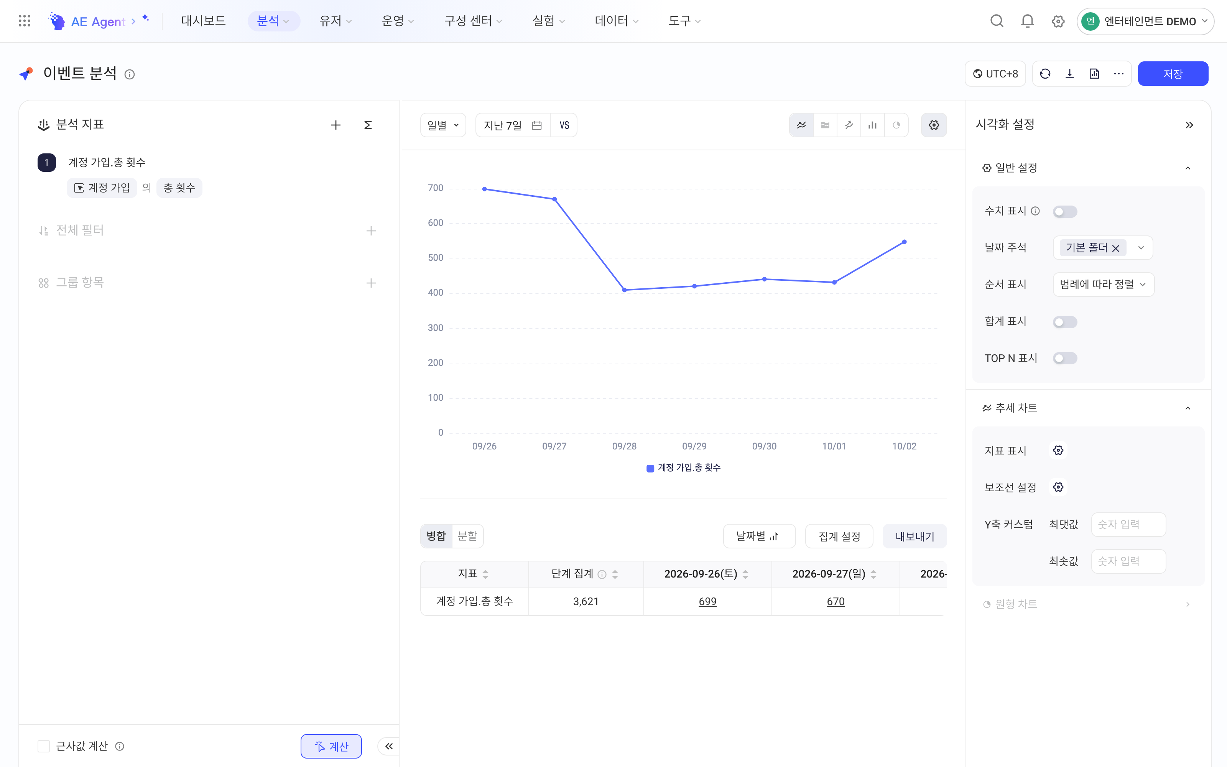Open the settings gear in top bar
The width and height of the screenshot is (1227, 767).
(x=1058, y=21)
